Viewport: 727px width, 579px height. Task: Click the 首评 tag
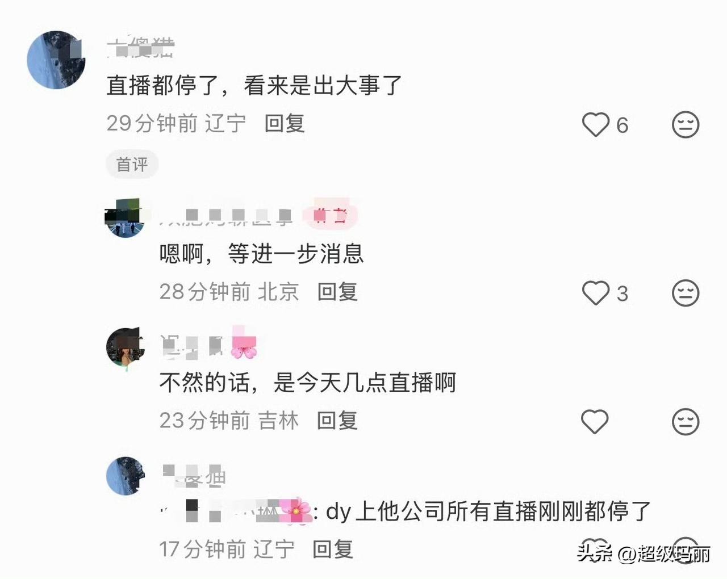[x=132, y=165]
